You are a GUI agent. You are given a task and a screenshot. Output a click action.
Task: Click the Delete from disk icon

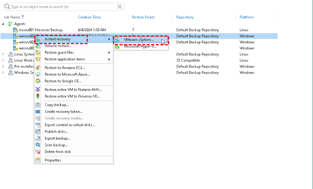(38, 152)
